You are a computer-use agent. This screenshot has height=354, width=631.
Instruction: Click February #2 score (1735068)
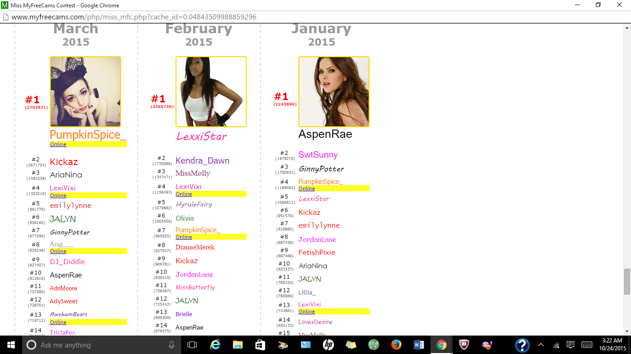[x=162, y=164]
